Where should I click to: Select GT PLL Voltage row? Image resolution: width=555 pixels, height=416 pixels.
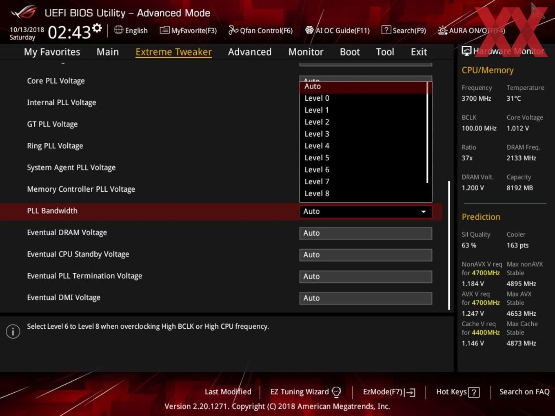coord(52,124)
